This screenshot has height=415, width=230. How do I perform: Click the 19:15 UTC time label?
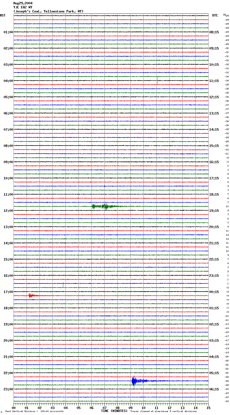[x=214, y=211]
